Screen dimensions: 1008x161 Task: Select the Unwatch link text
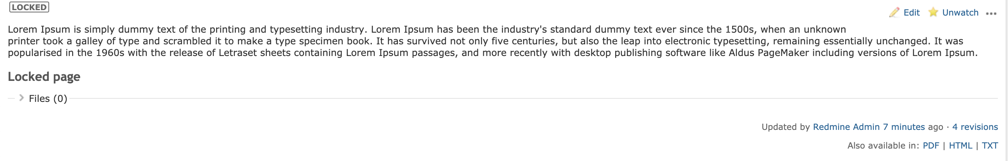pyautogui.click(x=960, y=12)
